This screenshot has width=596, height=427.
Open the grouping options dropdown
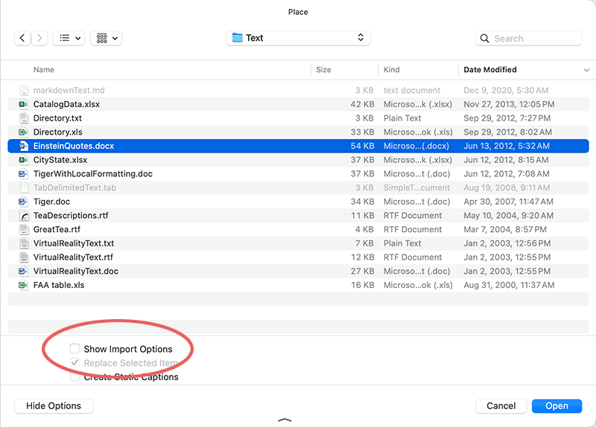(106, 38)
